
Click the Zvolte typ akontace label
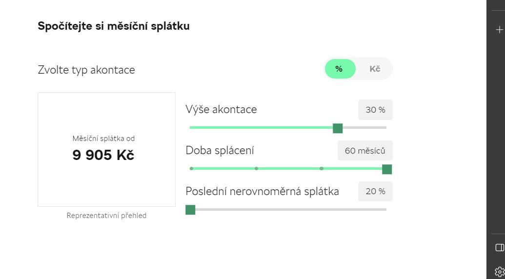[x=86, y=70]
